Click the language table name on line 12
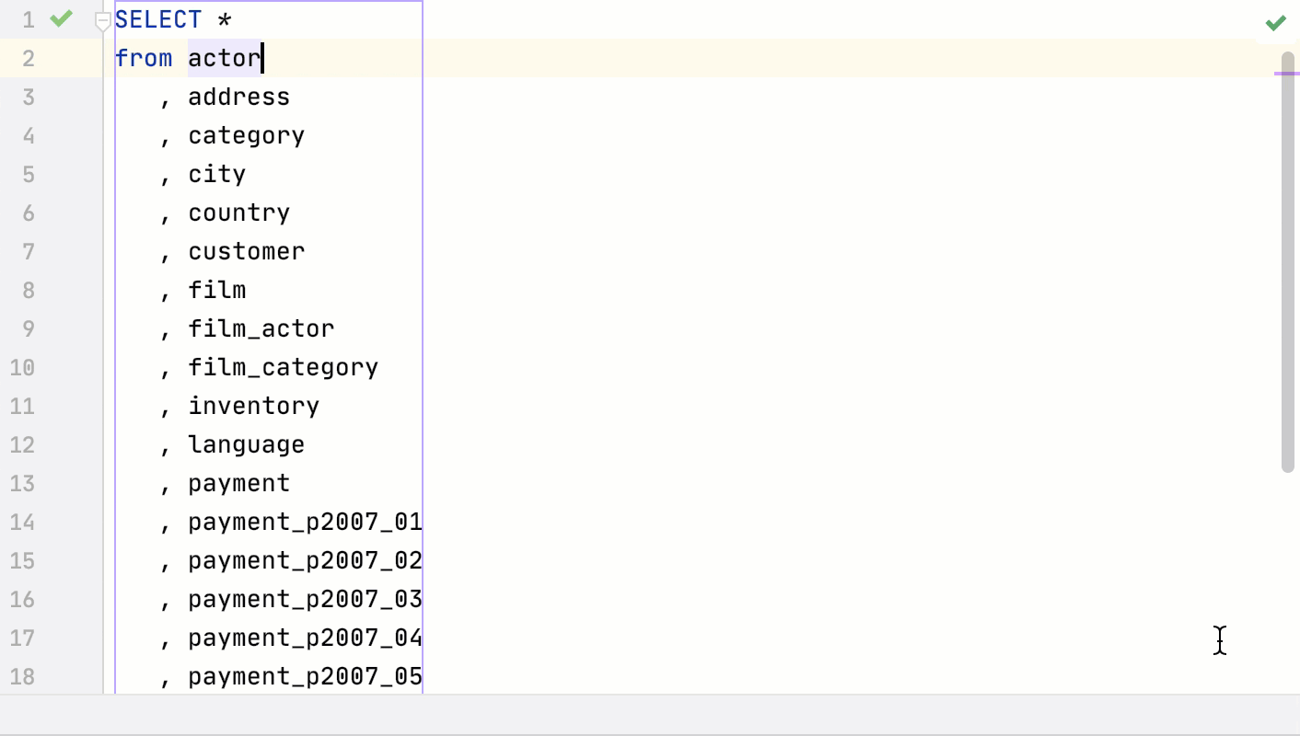Image resolution: width=1300 pixels, height=736 pixels. [246, 444]
